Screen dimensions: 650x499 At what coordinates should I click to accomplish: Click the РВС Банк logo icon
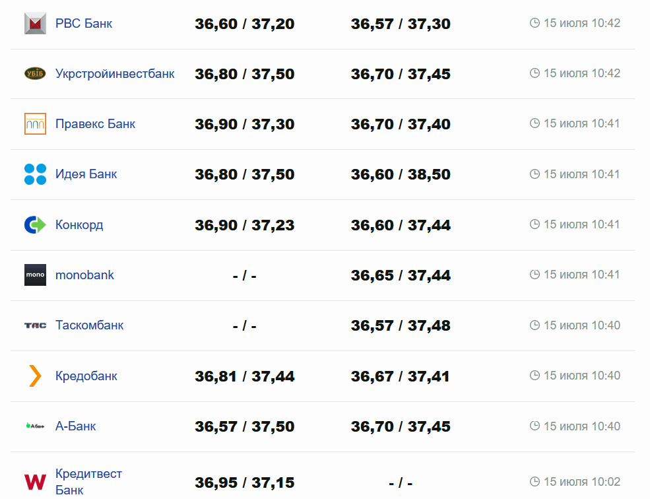click(35, 24)
